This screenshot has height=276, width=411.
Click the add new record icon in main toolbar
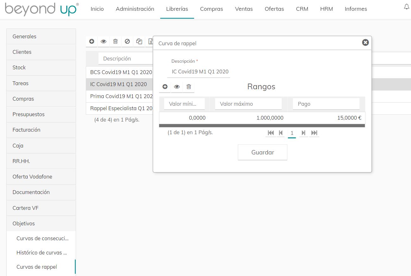coord(92,41)
